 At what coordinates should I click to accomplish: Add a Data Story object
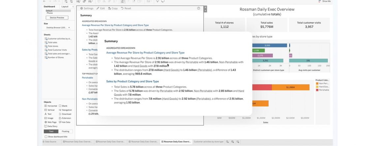(x=51, y=126)
